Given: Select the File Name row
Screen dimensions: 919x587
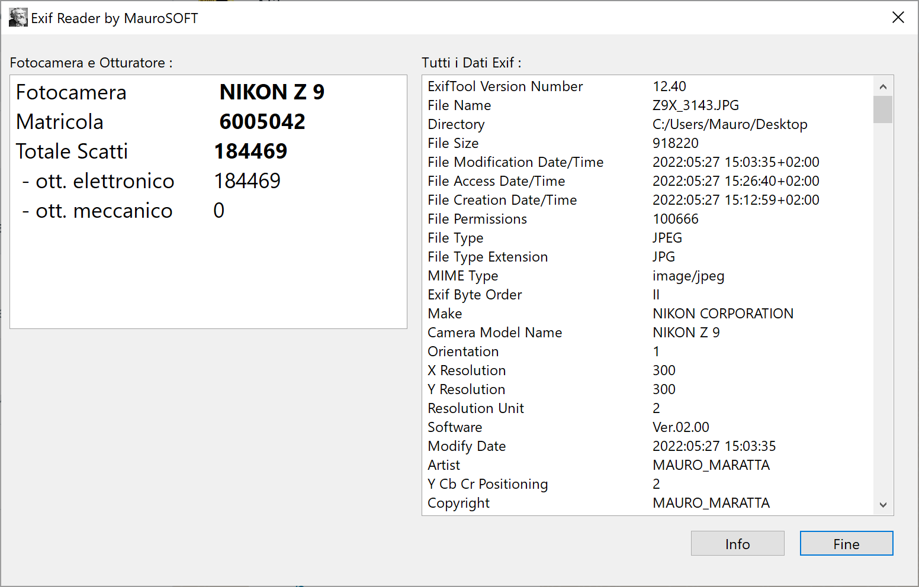Looking at the screenshot, I should [x=648, y=105].
